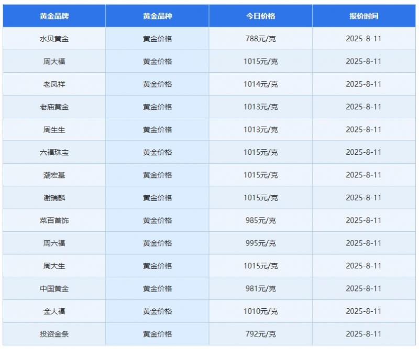This screenshot has height=349, width=419.
Task: Click 2025-8-11 date in 谢瑞麟 row
Action: click(363, 198)
